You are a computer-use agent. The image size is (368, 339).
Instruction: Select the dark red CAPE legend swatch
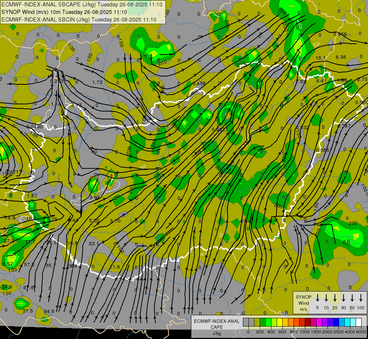(308, 322)
